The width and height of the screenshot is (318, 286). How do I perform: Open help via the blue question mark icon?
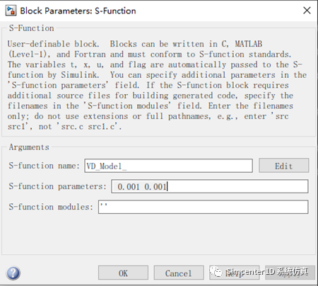tap(13, 273)
